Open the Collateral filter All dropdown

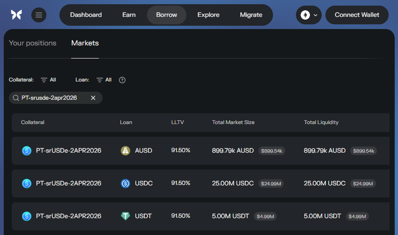(x=49, y=80)
